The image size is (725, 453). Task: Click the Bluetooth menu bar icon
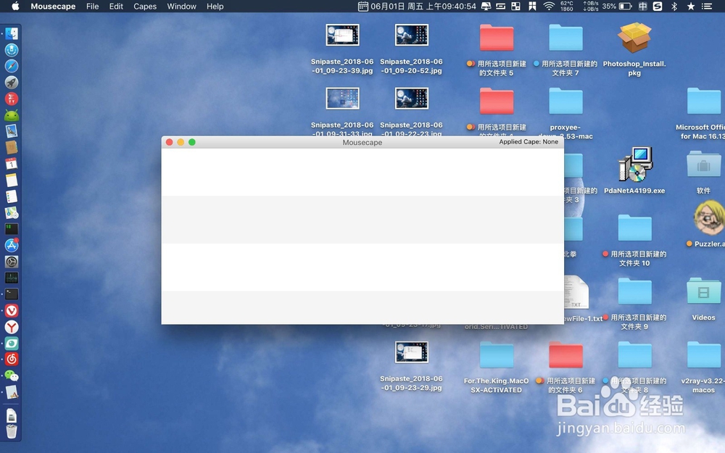click(674, 6)
